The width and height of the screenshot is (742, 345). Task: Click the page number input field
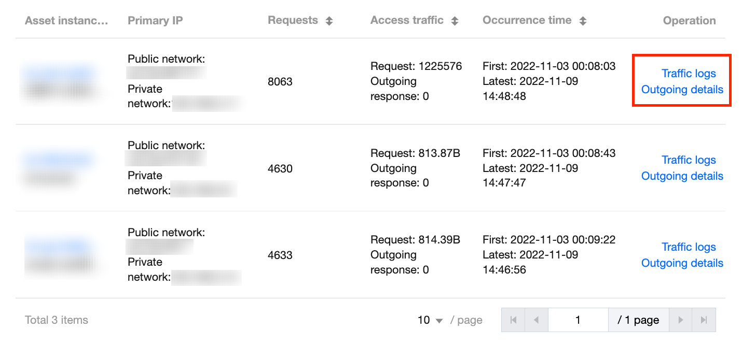tap(578, 320)
